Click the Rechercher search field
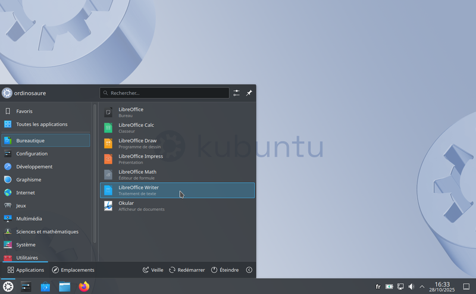Viewport: 476px width, 294px height. point(165,93)
